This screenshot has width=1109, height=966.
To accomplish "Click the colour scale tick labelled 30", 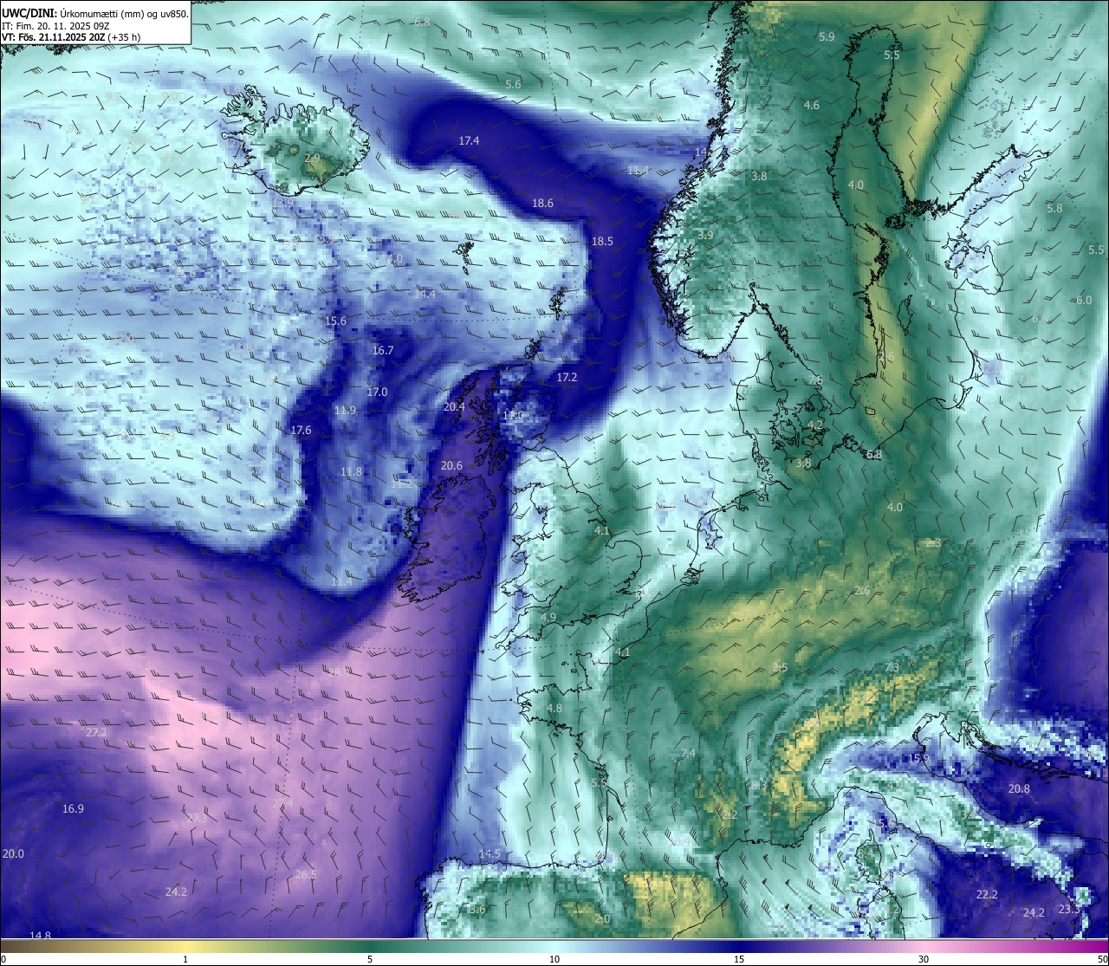I will click(x=924, y=959).
